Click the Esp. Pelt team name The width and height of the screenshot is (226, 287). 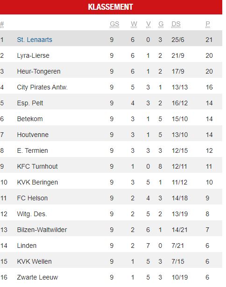point(30,103)
